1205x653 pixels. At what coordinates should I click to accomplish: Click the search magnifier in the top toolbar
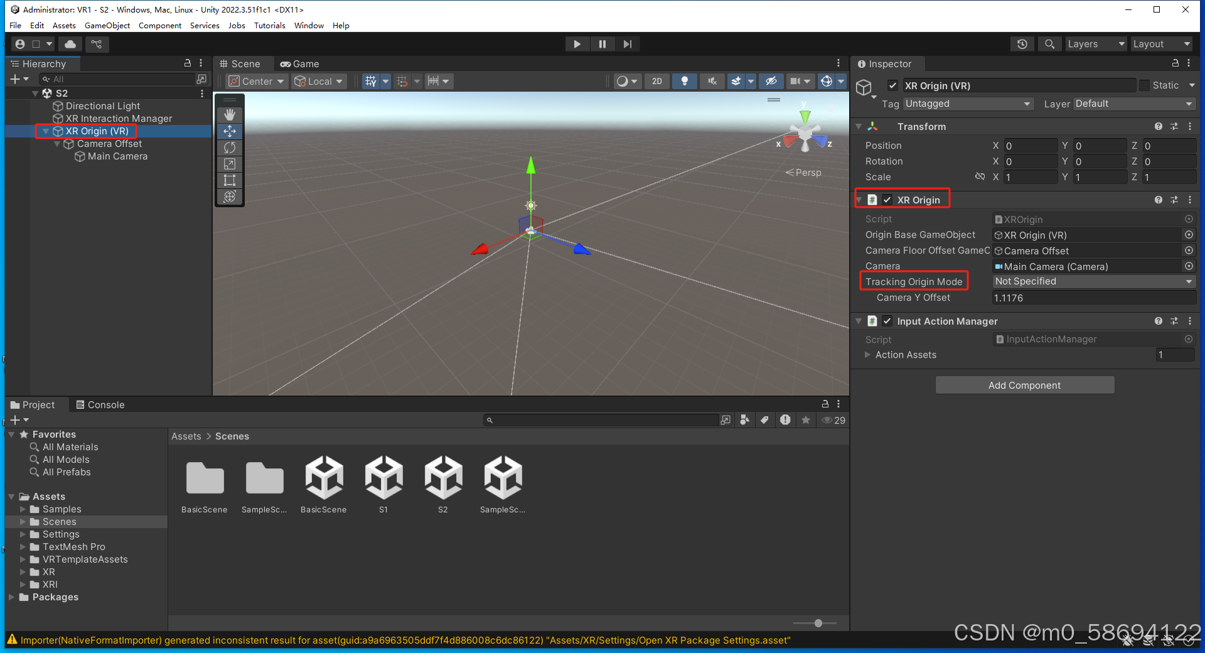[1049, 44]
